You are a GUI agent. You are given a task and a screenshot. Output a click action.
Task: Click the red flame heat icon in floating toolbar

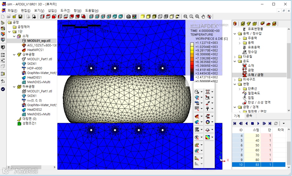point(197,116)
